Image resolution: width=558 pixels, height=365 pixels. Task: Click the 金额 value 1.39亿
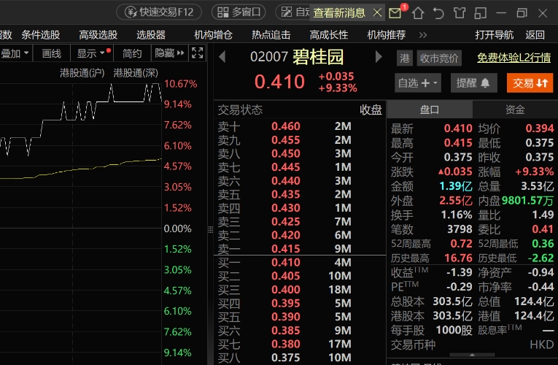[456, 186]
